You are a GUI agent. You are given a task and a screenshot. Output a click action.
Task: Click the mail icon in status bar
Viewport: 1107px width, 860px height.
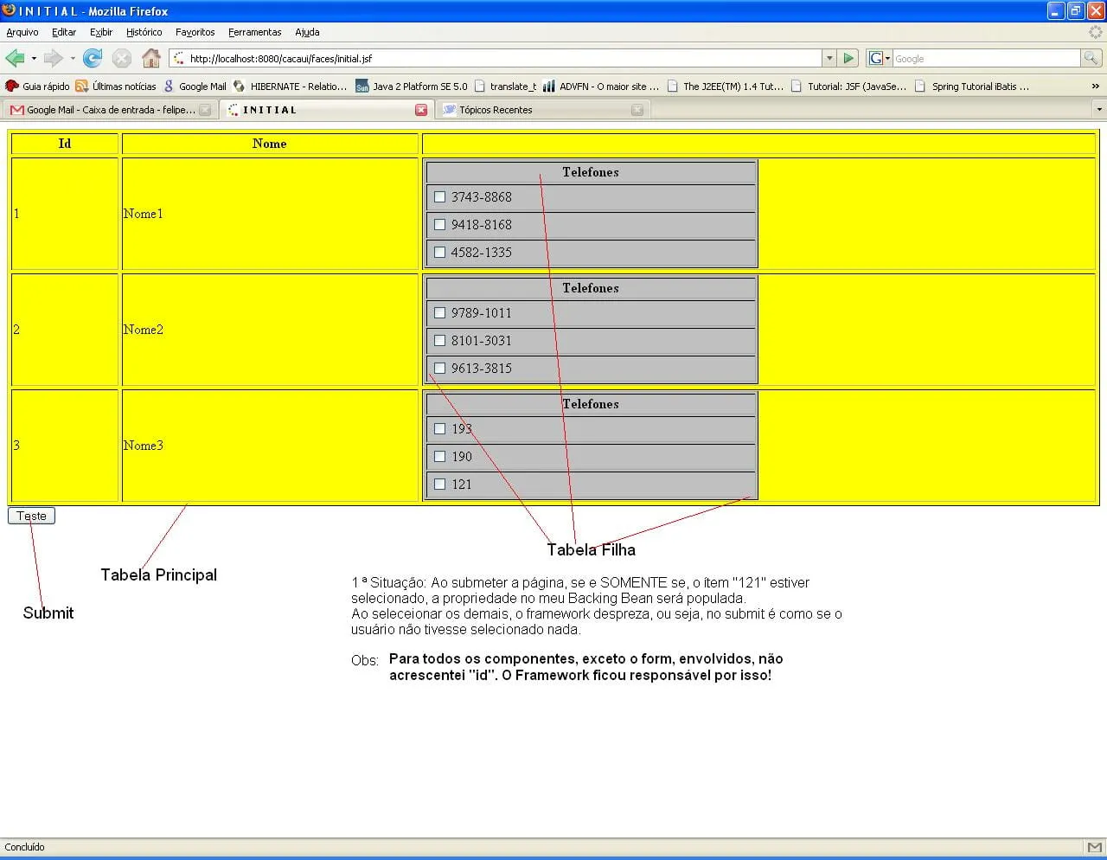(1094, 847)
